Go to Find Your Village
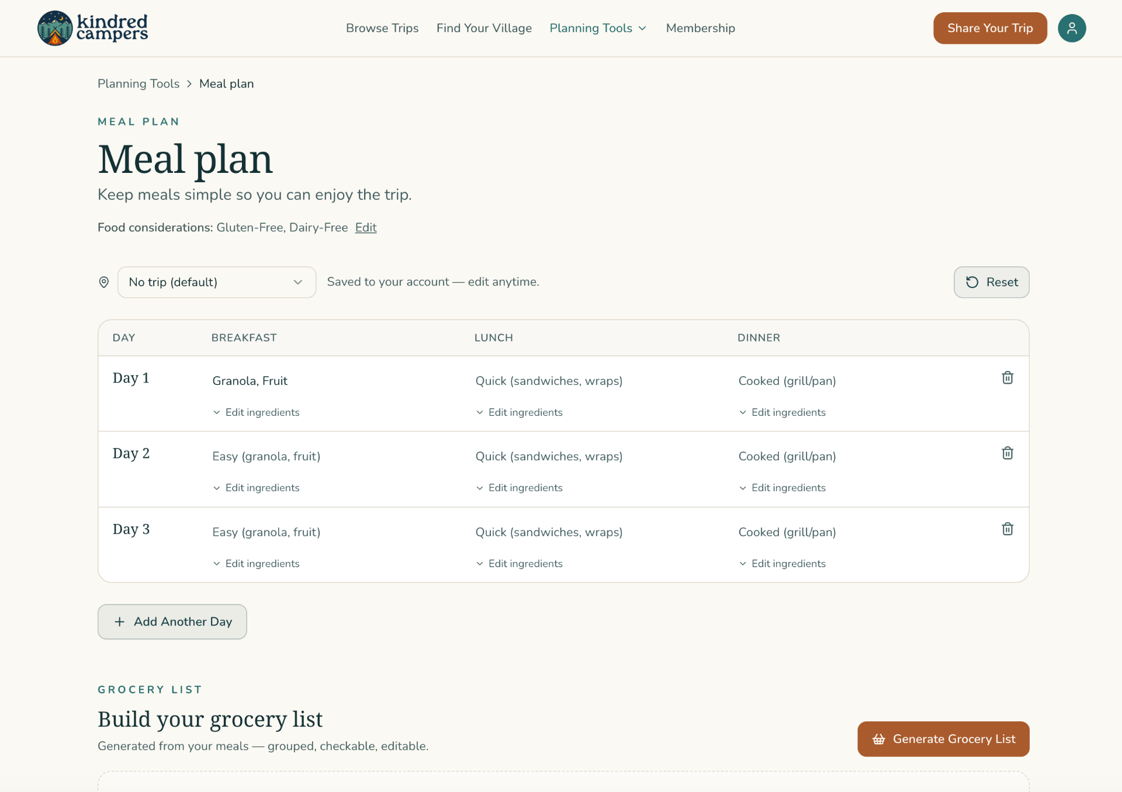Screen dimensions: 1122x792 coord(484,28)
